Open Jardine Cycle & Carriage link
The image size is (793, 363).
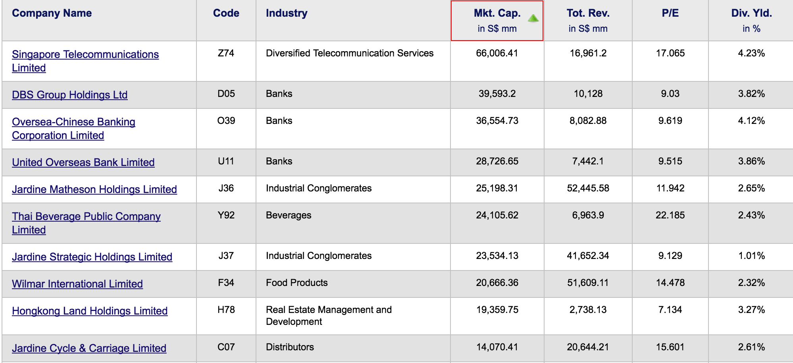pyautogui.click(x=89, y=348)
